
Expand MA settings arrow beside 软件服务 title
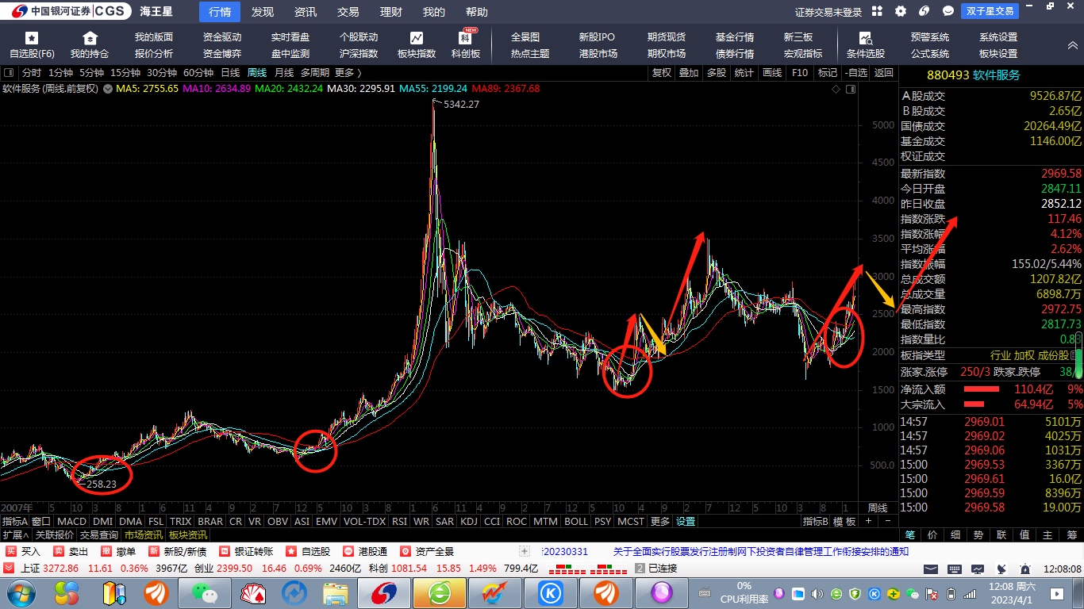tap(107, 89)
